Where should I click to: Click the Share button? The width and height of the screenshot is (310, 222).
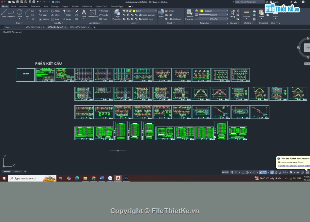click(x=55, y=2)
